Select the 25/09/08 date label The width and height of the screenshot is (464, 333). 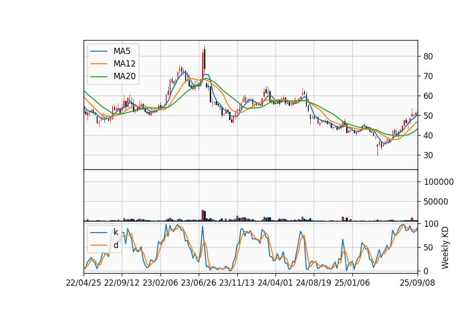pos(418,283)
